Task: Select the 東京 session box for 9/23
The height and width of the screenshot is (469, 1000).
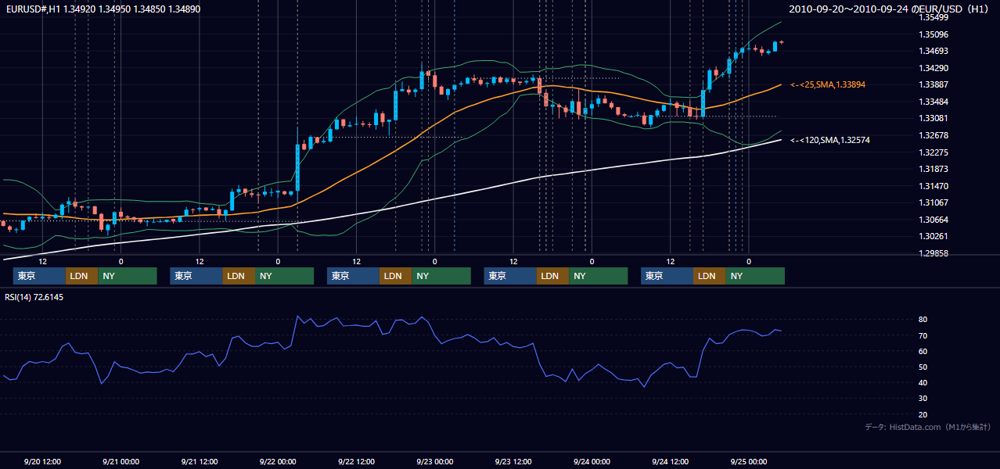Action: pyautogui.click(x=510, y=276)
